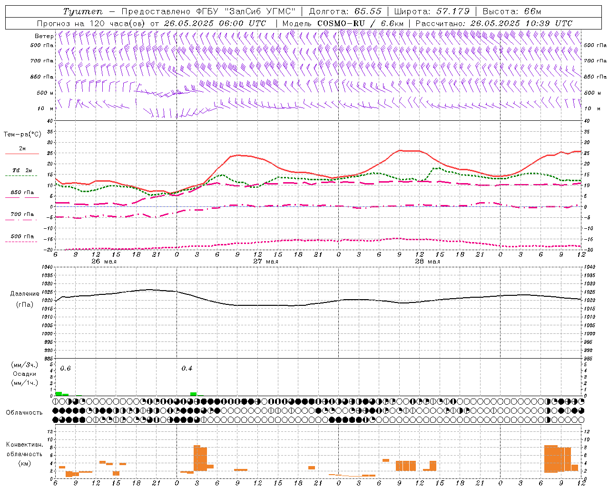Click the "(км)" unit under convective cloudiness
The width and height of the screenshot is (609, 487).
point(25,463)
